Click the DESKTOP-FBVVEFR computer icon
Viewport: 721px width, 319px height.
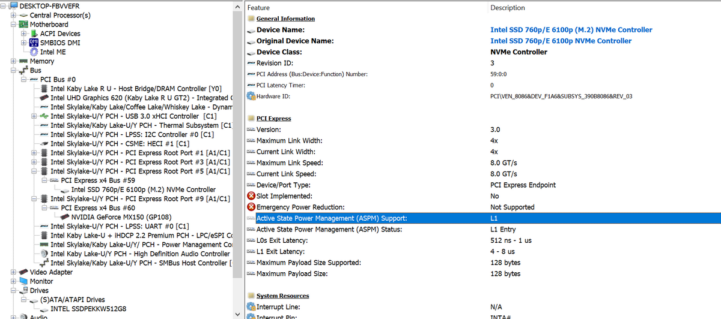click(14, 6)
